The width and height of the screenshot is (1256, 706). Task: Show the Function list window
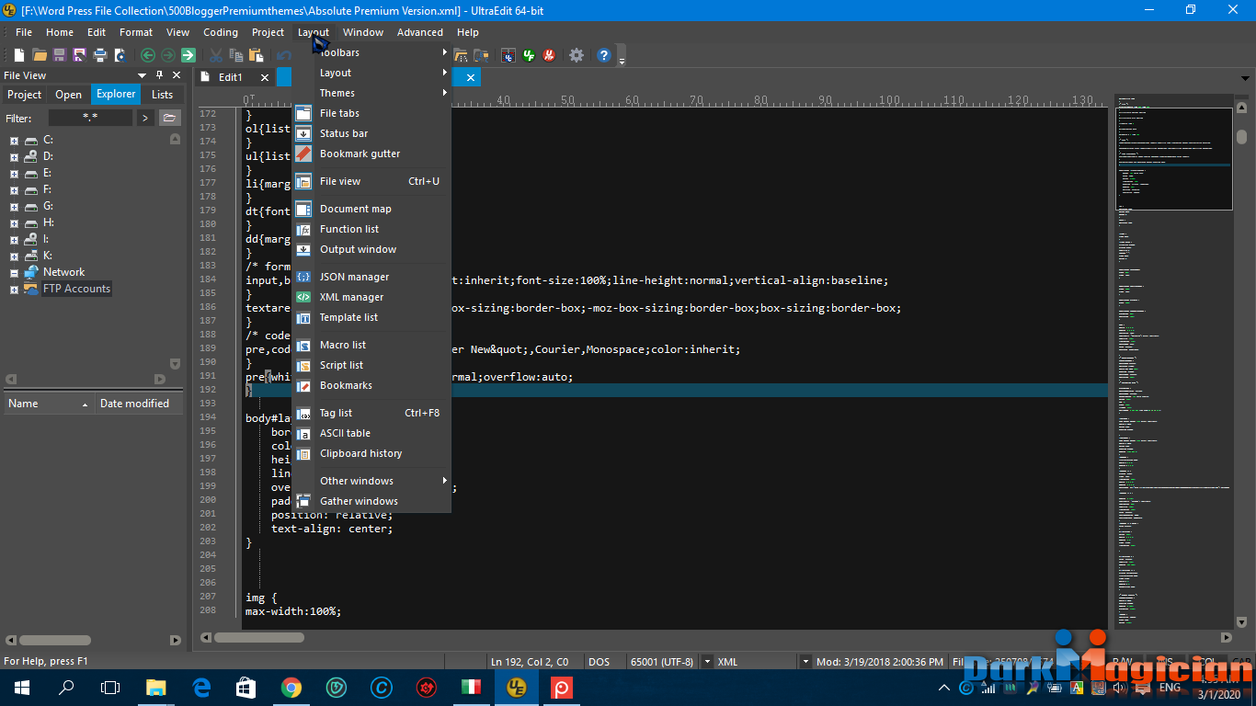(x=371, y=229)
